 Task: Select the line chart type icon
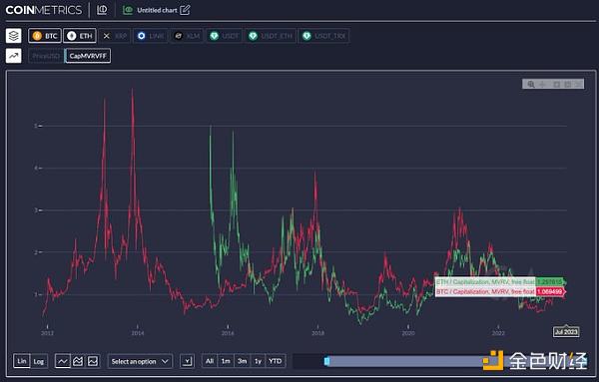(x=63, y=361)
